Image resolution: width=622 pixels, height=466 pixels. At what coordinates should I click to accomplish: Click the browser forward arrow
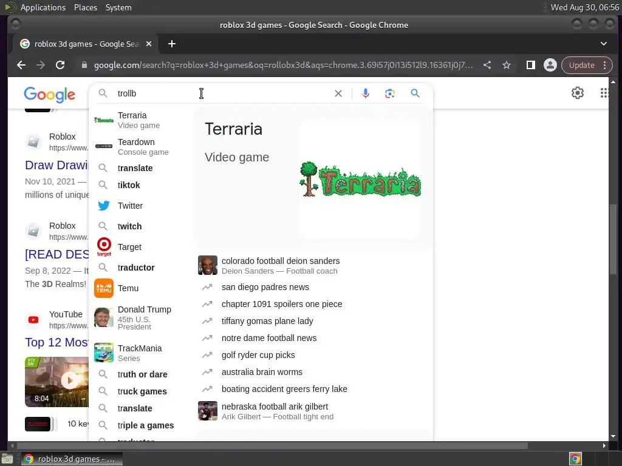pos(41,65)
